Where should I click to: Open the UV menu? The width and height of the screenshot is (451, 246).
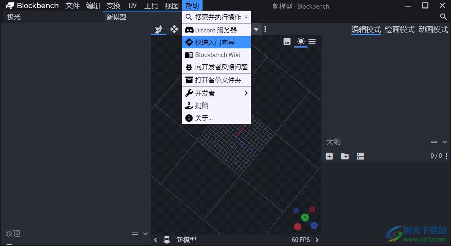tap(132, 5)
